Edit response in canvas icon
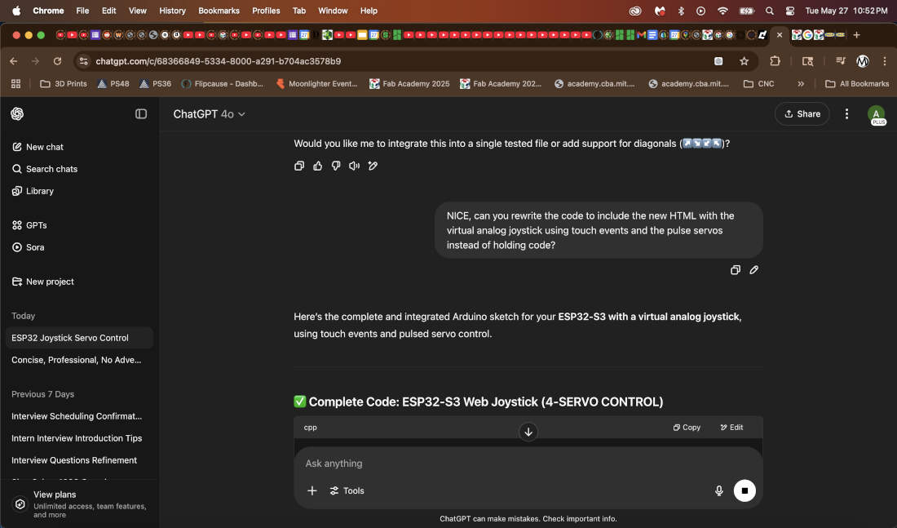This screenshot has width=897, height=528. coord(373,166)
